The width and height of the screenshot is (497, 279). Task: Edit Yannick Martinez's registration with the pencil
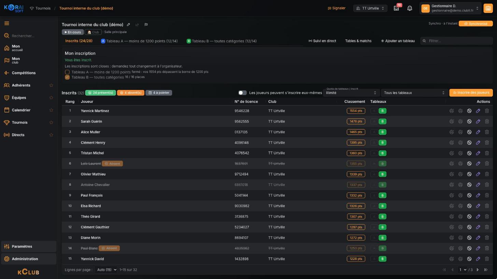click(478, 111)
